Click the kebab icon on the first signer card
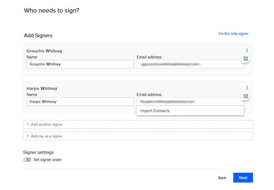Image resolution: width=274 pixels, height=190 pixels. [247, 50]
